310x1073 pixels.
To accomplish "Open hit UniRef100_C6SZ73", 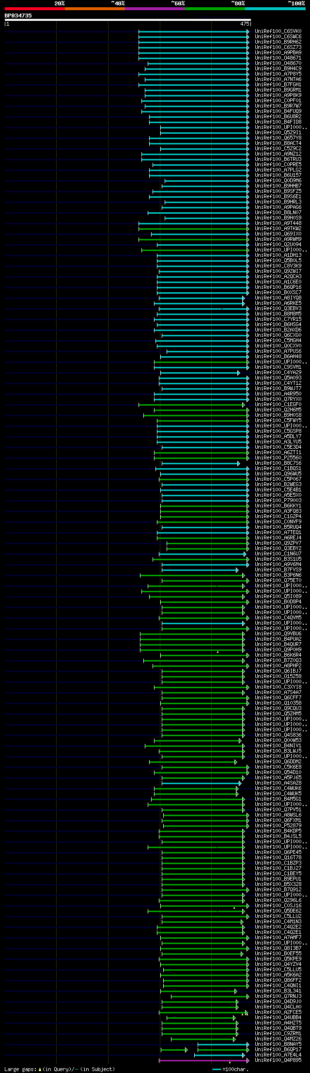I will coord(278,47).
